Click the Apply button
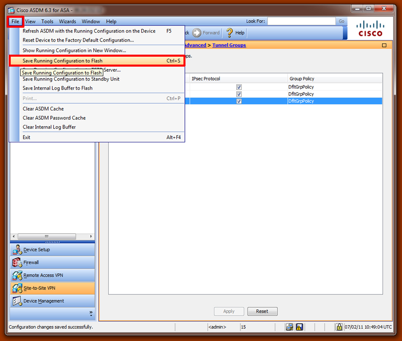Screen dimensions: 402x341 pos(229,311)
